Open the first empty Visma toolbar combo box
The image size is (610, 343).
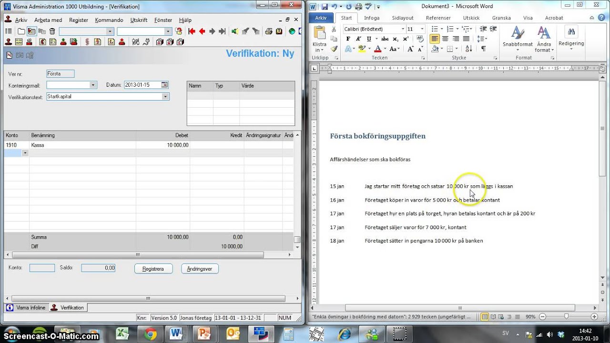pyautogui.click(x=86, y=31)
